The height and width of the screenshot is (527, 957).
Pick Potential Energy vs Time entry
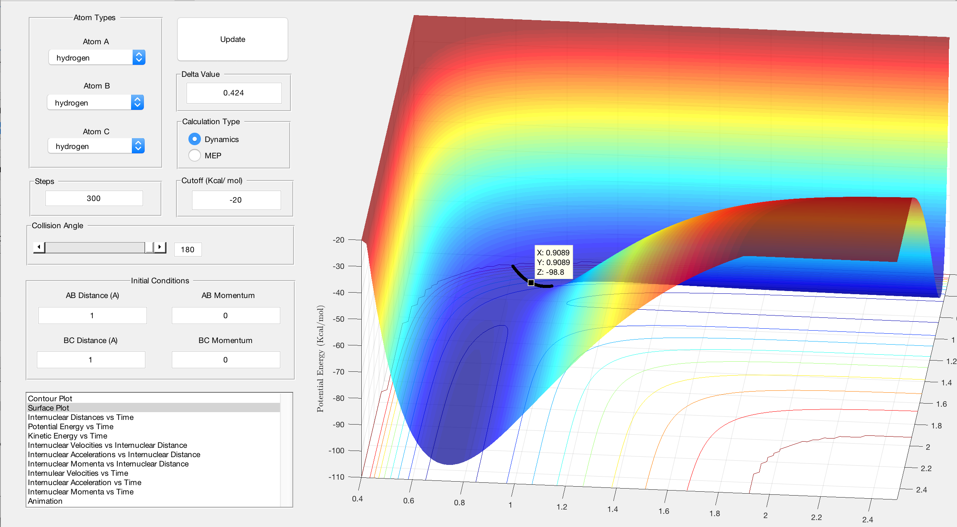point(71,426)
